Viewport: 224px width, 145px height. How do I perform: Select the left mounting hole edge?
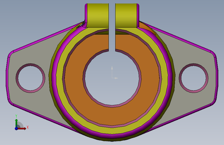pyautogui.click(x=30, y=78)
